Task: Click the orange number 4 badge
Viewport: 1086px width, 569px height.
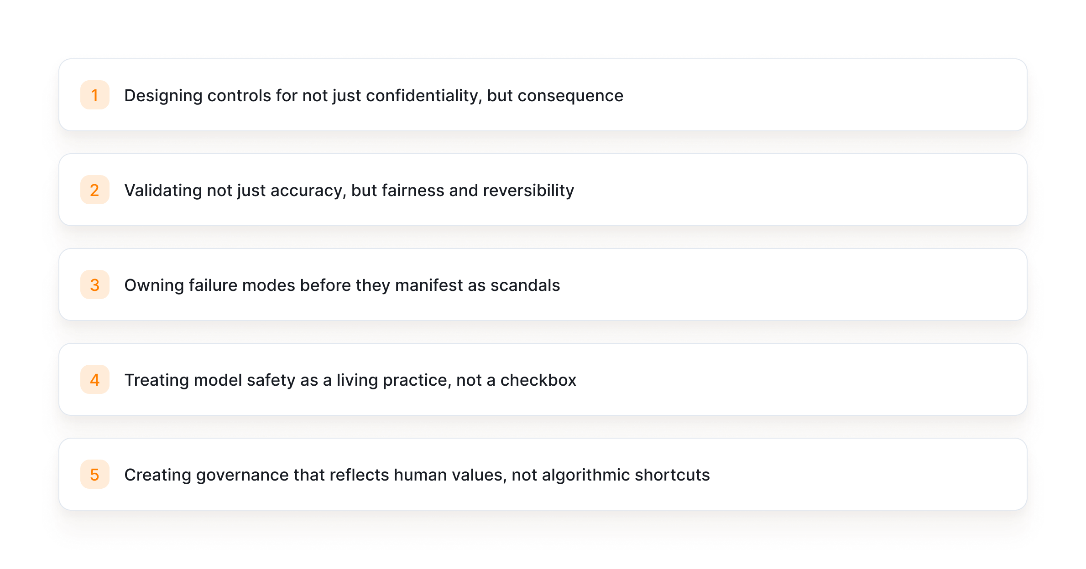Action: pyautogui.click(x=95, y=380)
